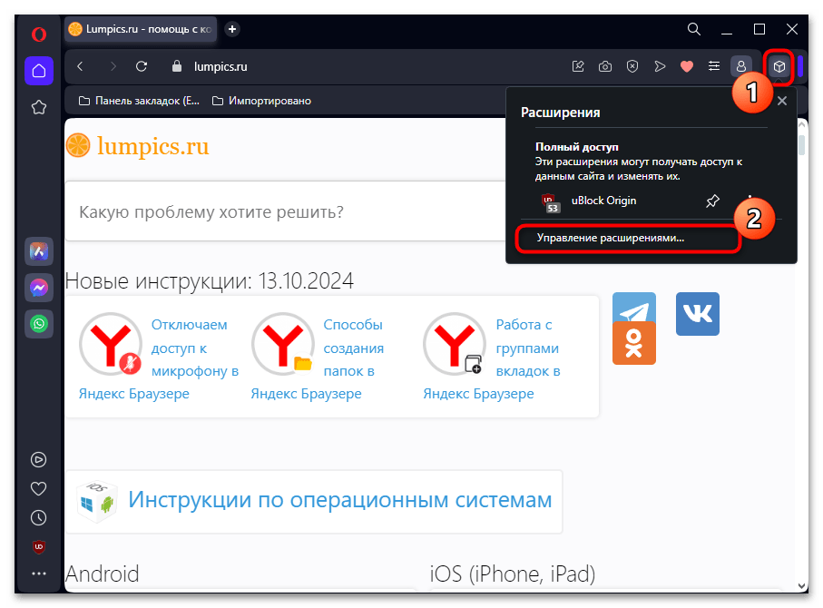The width and height of the screenshot is (823, 608).
Task: Open the Opera main menu logo
Action: [x=39, y=34]
